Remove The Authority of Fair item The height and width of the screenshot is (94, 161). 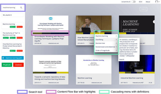(x=20, y=38)
